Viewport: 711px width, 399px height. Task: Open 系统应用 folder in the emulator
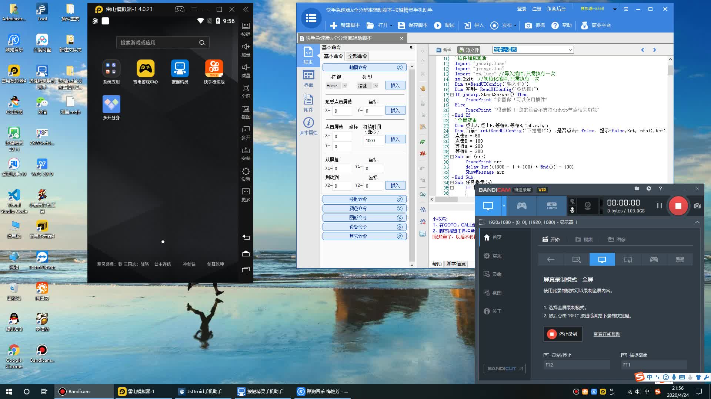(x=111, y=69)
